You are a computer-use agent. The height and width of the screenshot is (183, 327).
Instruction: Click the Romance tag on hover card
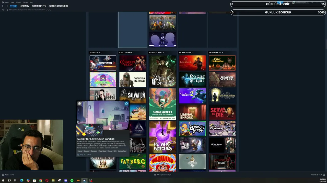point(94,151)
